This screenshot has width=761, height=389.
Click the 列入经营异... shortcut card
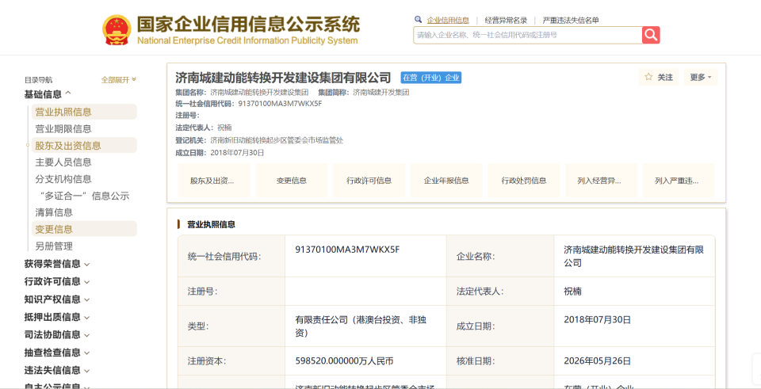coord(602,181)
